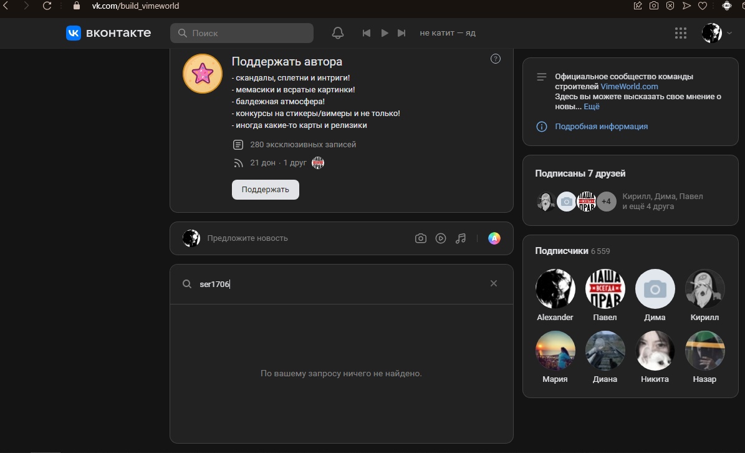Screen dimensions: 745x453
Task: Attach music to suggested post
Action: pos(461,238)
